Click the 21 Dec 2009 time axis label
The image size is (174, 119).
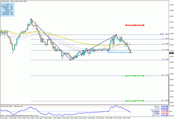coord(4,118)
